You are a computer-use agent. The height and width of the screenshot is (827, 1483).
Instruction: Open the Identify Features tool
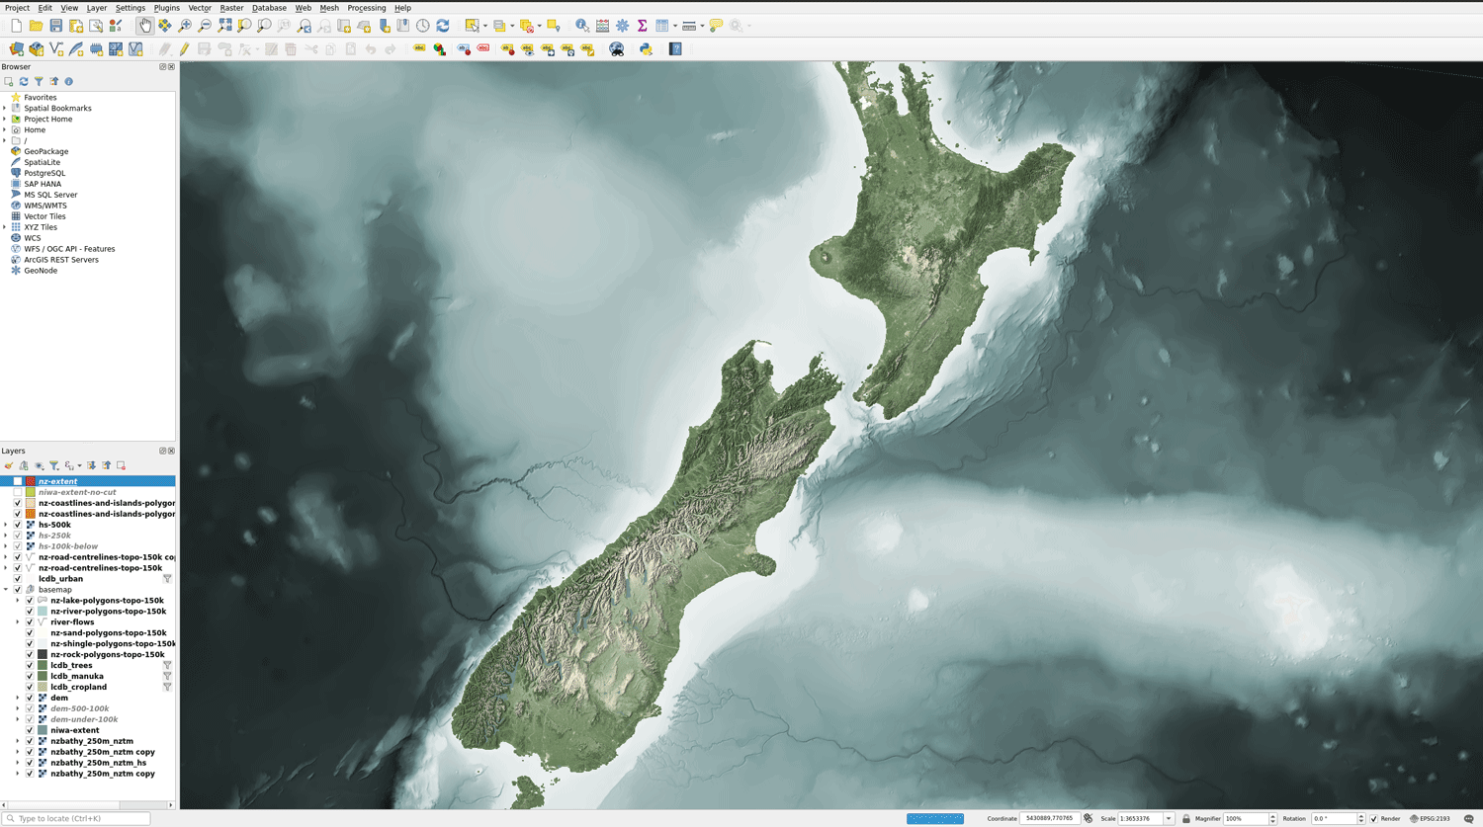pyautogui.click(x=582, y=25)
